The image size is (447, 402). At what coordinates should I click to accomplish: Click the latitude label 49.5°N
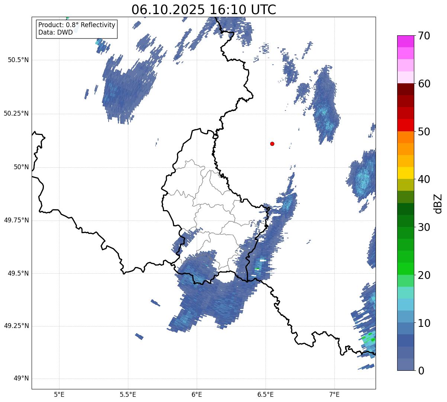(x=18, y=273)
